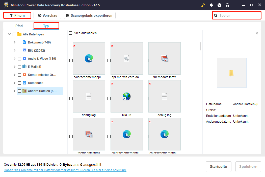
Task: Click the MiniTool app logo
Action: [x=6, y=5]
